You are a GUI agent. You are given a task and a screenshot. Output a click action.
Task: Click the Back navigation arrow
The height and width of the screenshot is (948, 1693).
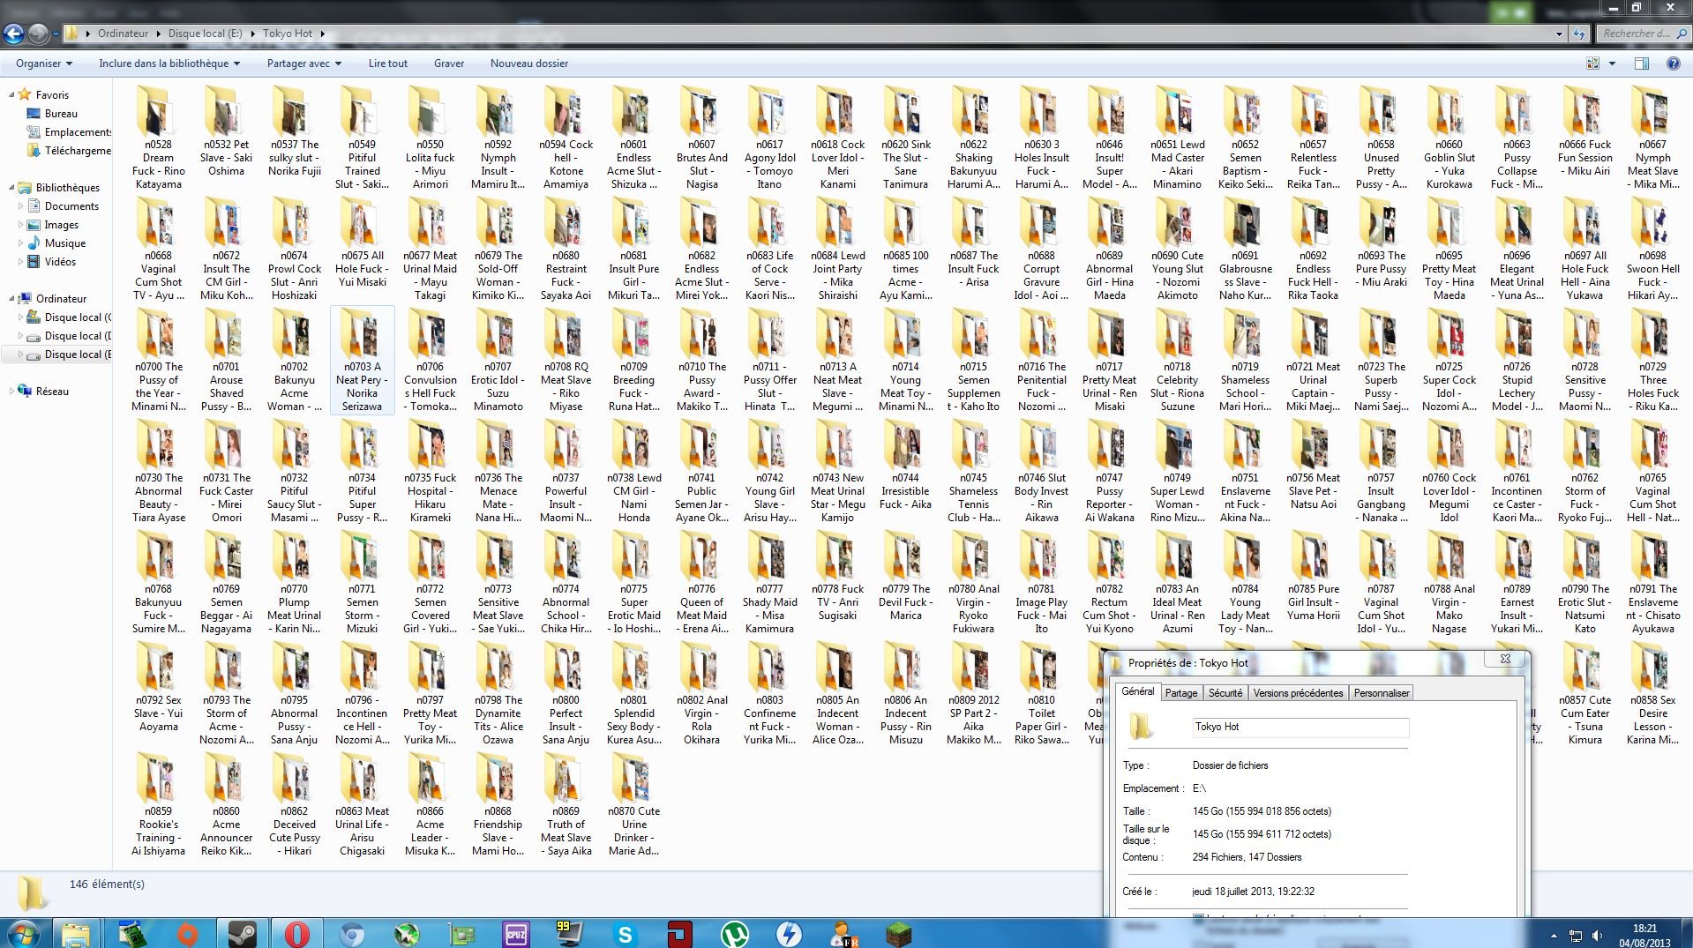(x=14, y=34)
